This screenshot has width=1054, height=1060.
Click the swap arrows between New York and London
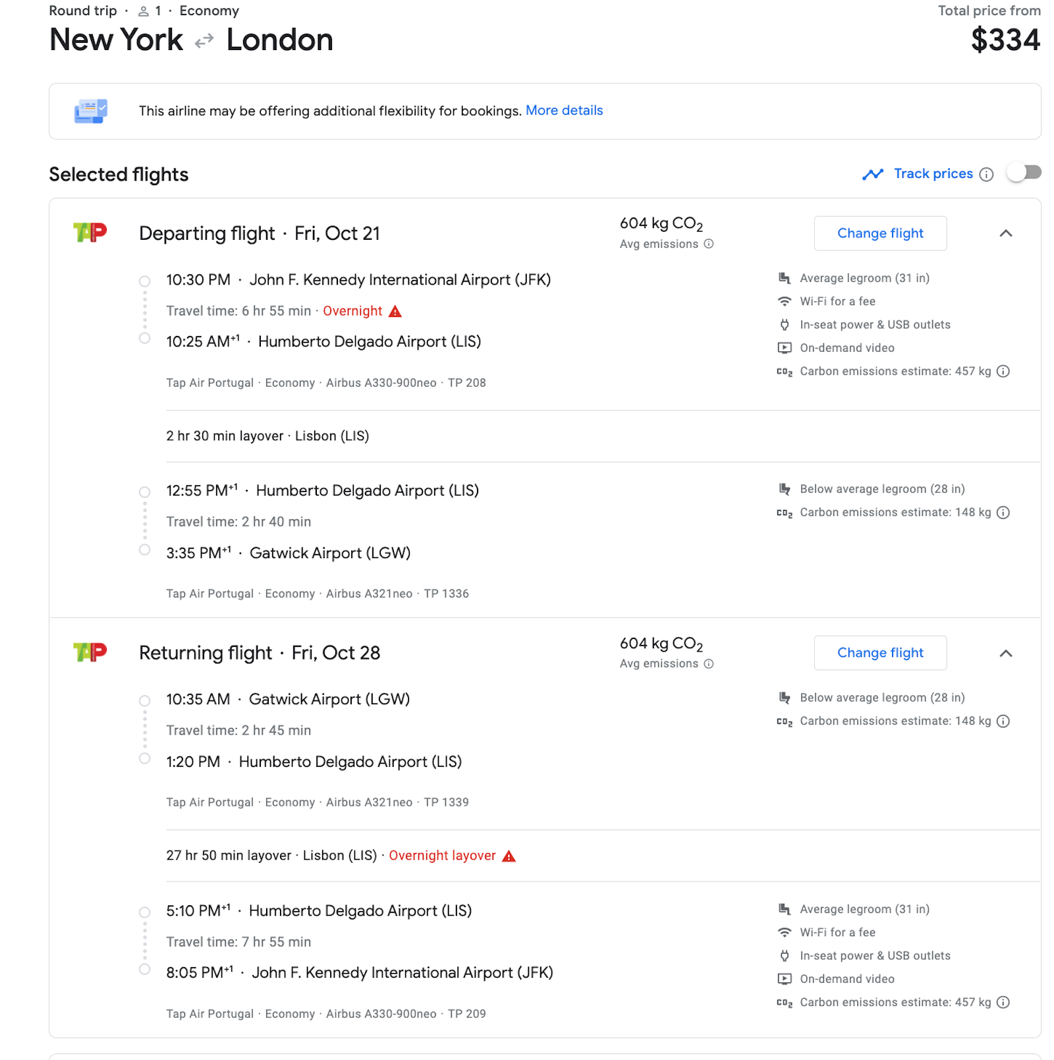tap(203, 40)
